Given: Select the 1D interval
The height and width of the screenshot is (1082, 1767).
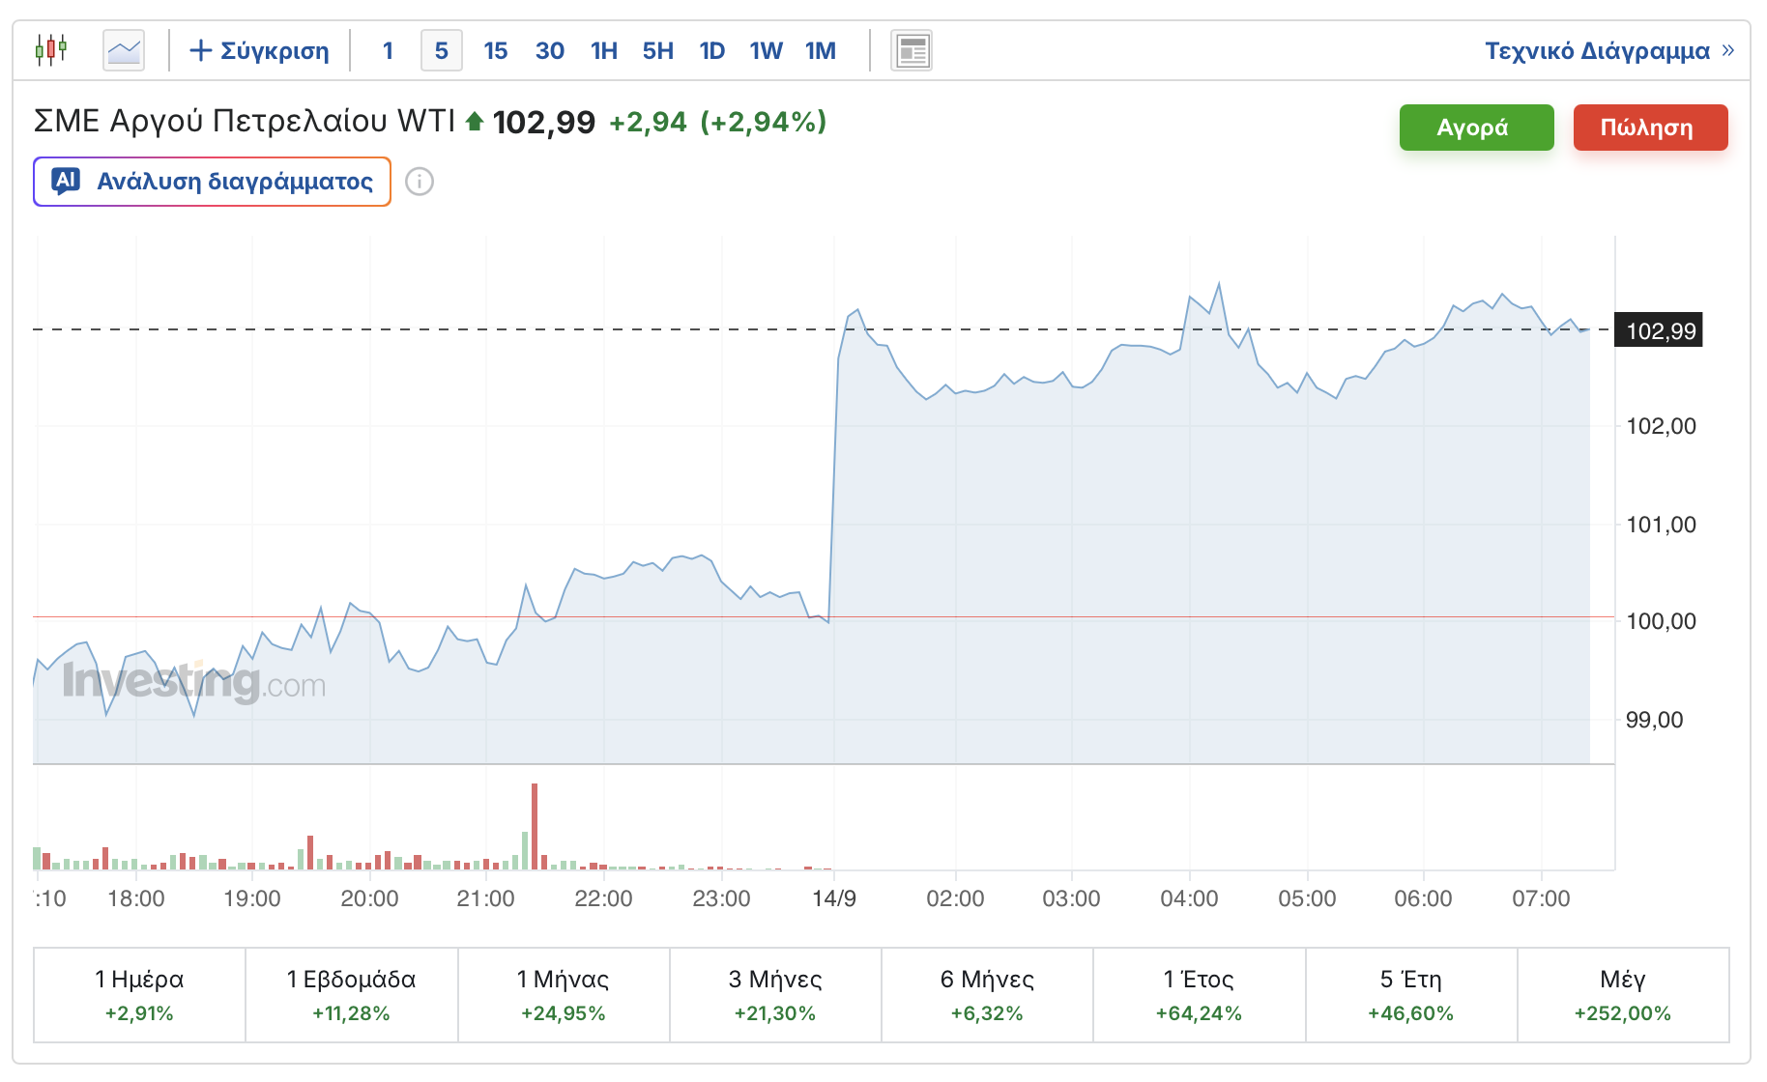Looking at the screenshot, I should point(712,50).
